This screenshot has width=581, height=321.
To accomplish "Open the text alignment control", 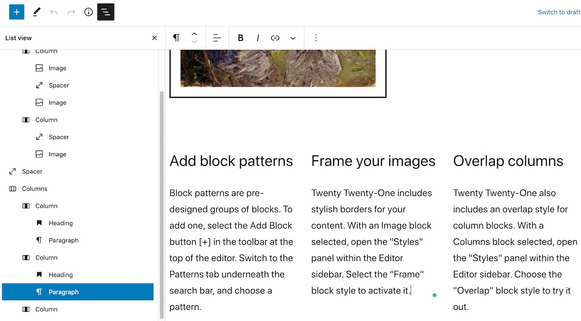I will tap(217, 38).
